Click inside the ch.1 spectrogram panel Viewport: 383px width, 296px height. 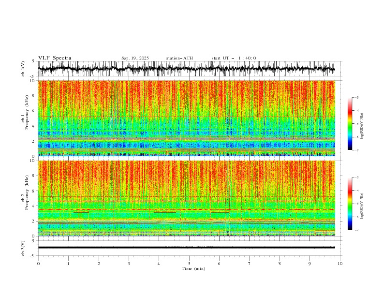pos(187,118)
